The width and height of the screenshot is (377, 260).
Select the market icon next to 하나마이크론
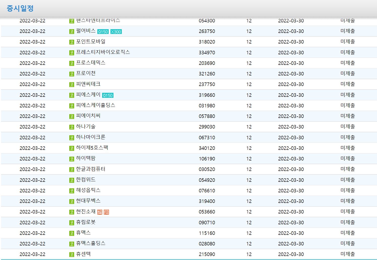coord(72,138)
